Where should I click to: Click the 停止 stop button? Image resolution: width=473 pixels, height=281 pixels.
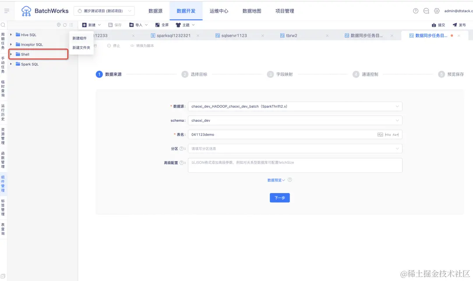(114, 46)
